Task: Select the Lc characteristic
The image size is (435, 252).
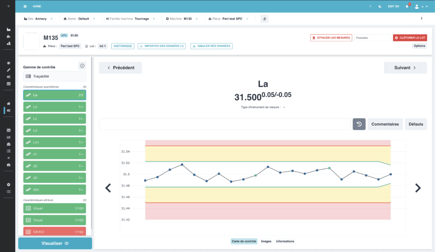Action: pos(54,119)
